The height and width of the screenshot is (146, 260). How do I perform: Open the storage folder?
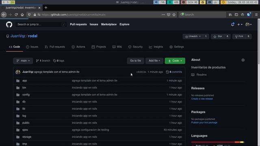27,137
